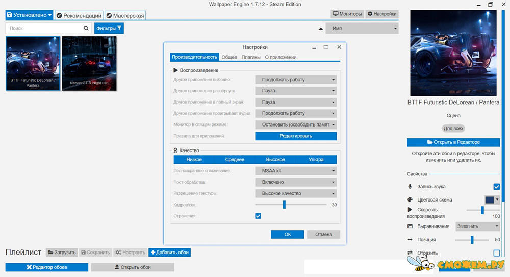The image size is (510, 277).
Task: Select Nissan GT-R Night rain thumbnail
Action: [x=89, y=63]
